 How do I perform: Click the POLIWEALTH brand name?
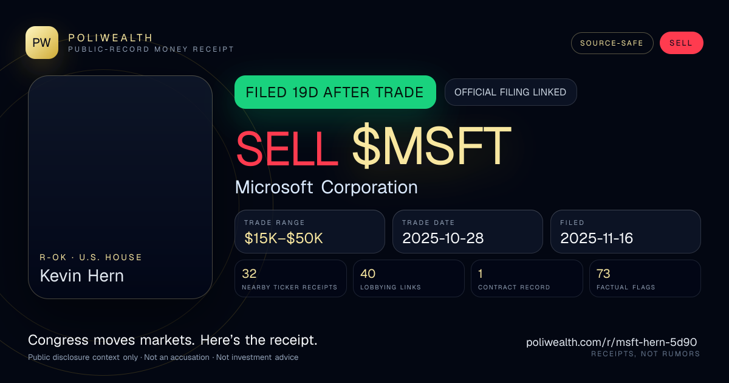(x=111, y=38)
